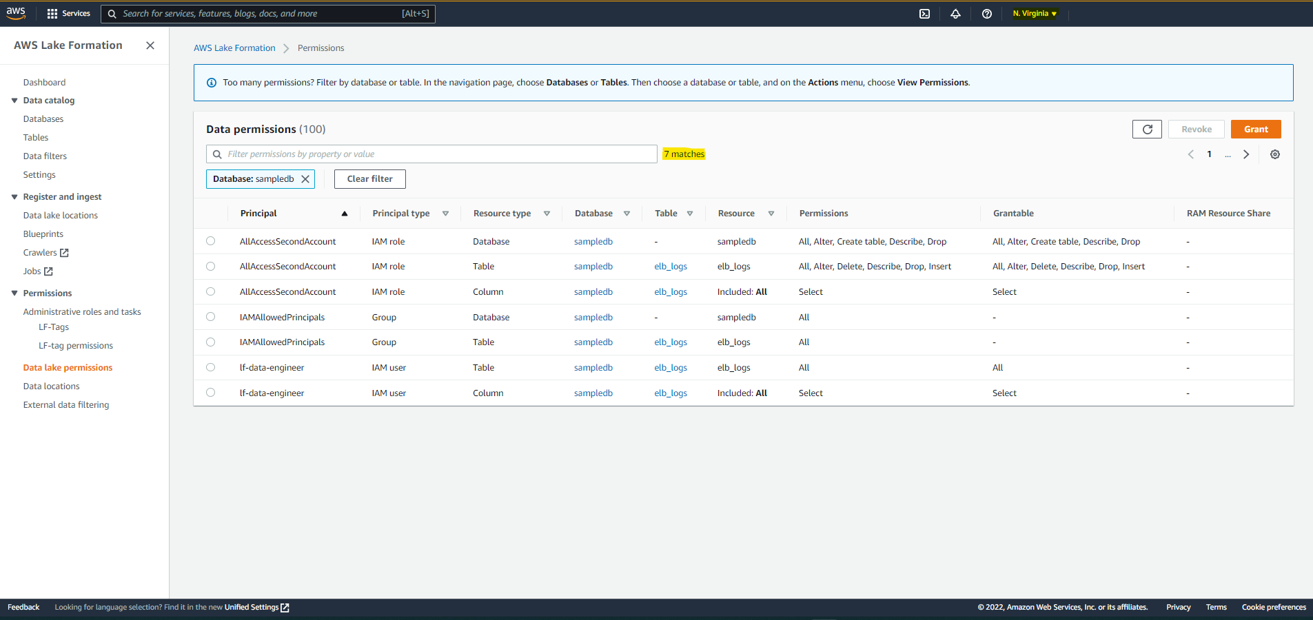The width and height of the screenshot is (1313, 620).
Task: Select lf-data-engineer Table row radio button
Action: 211,367
